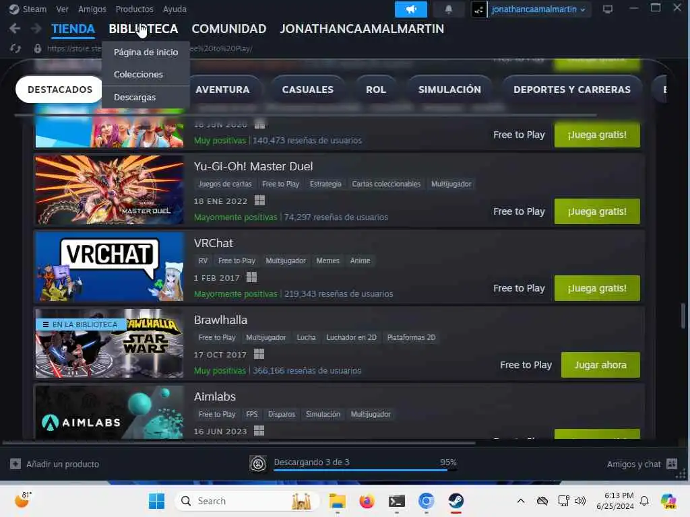Open the Ver menu
Image resolution: width=690 pixels, height=517 pixels.
[62, 9]
